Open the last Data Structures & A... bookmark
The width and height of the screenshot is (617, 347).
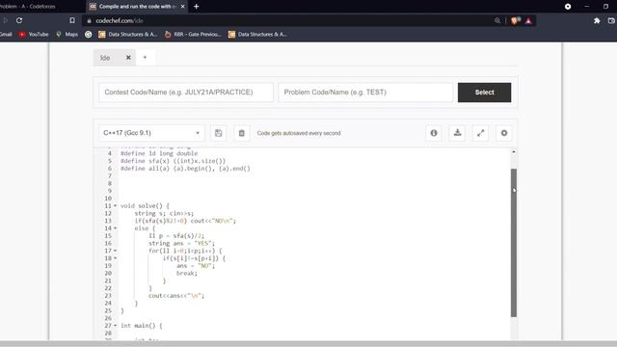(x=257, y=35)
